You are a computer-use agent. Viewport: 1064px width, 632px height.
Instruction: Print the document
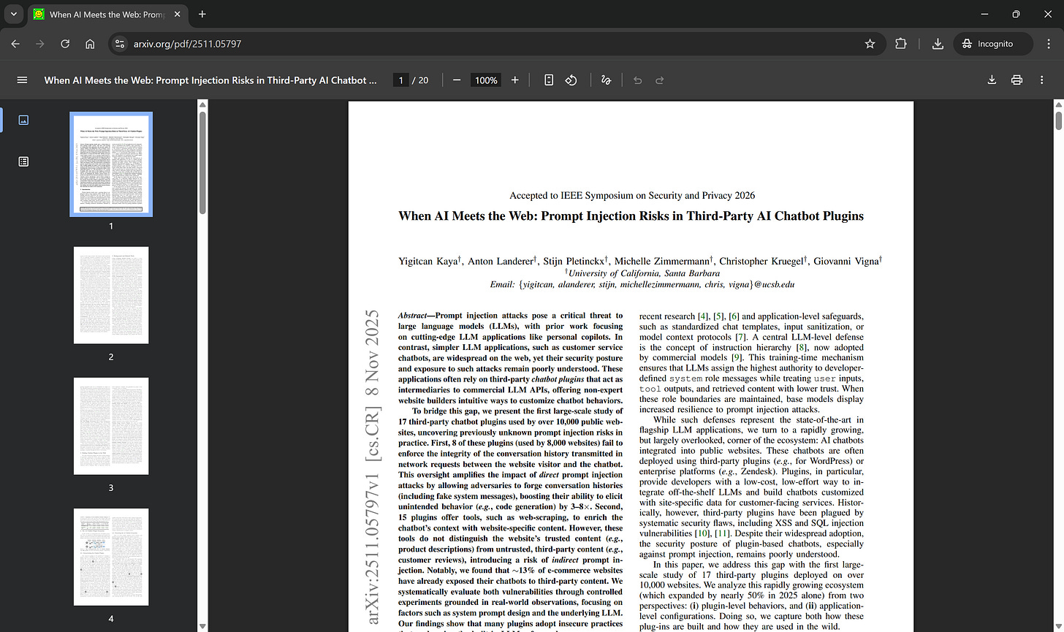coord(1016,80)
